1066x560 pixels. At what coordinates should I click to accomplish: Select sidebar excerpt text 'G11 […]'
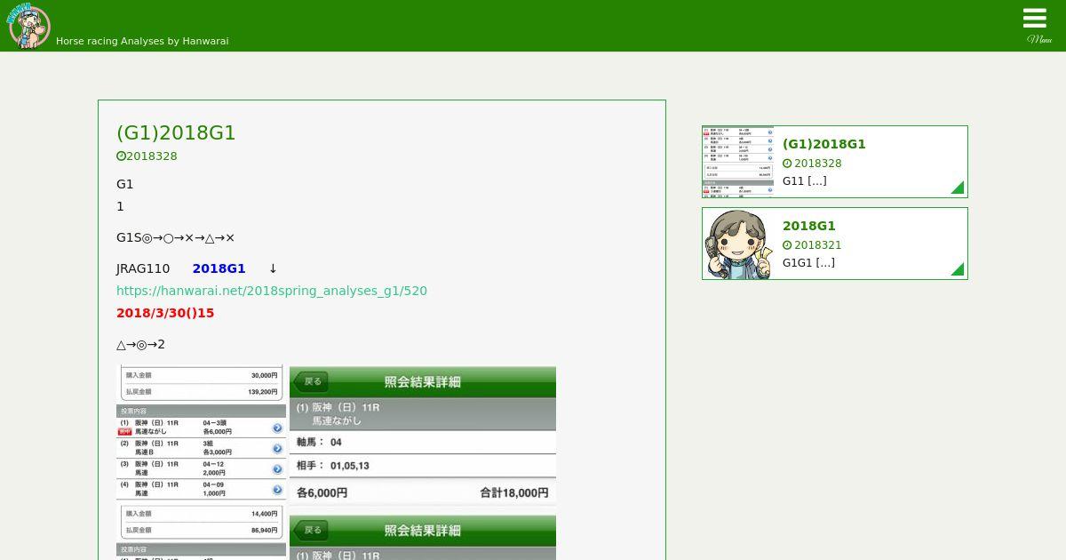[805, 180]
